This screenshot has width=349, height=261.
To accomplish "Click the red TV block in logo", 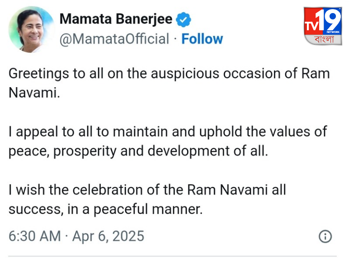I will (x=313, y=22).
